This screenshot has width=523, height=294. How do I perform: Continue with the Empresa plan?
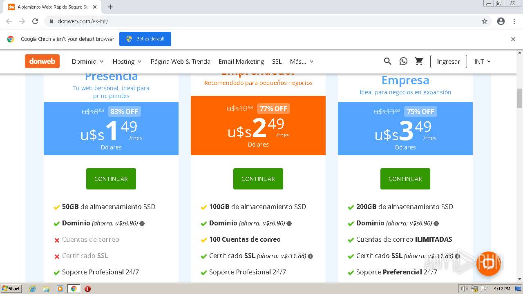tap(405, 179)
